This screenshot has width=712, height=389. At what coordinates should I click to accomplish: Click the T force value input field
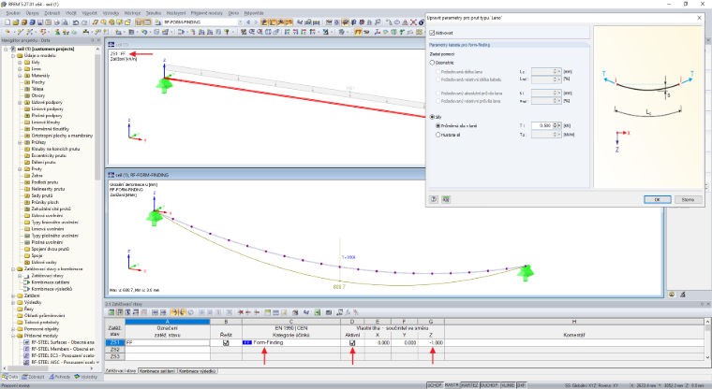click(x=541, y=125)
